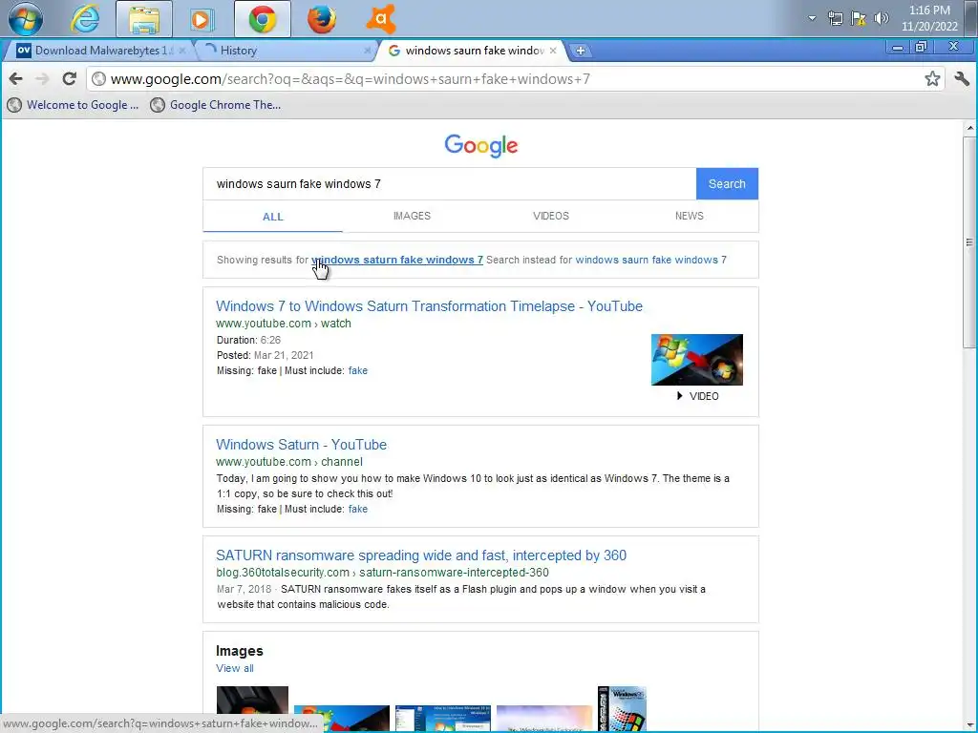Click 'fake' must-include link under Timelapse result
The width and height of the screenshot is (978, 733).
[358, 371]
